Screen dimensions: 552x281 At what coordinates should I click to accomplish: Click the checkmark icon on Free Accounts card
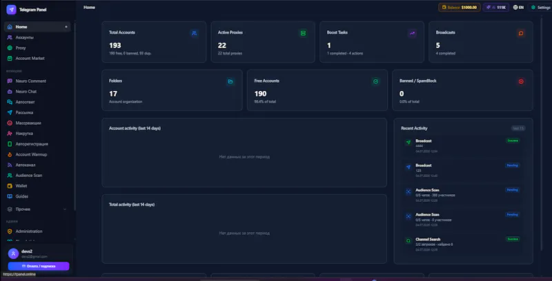click(375, 81)
